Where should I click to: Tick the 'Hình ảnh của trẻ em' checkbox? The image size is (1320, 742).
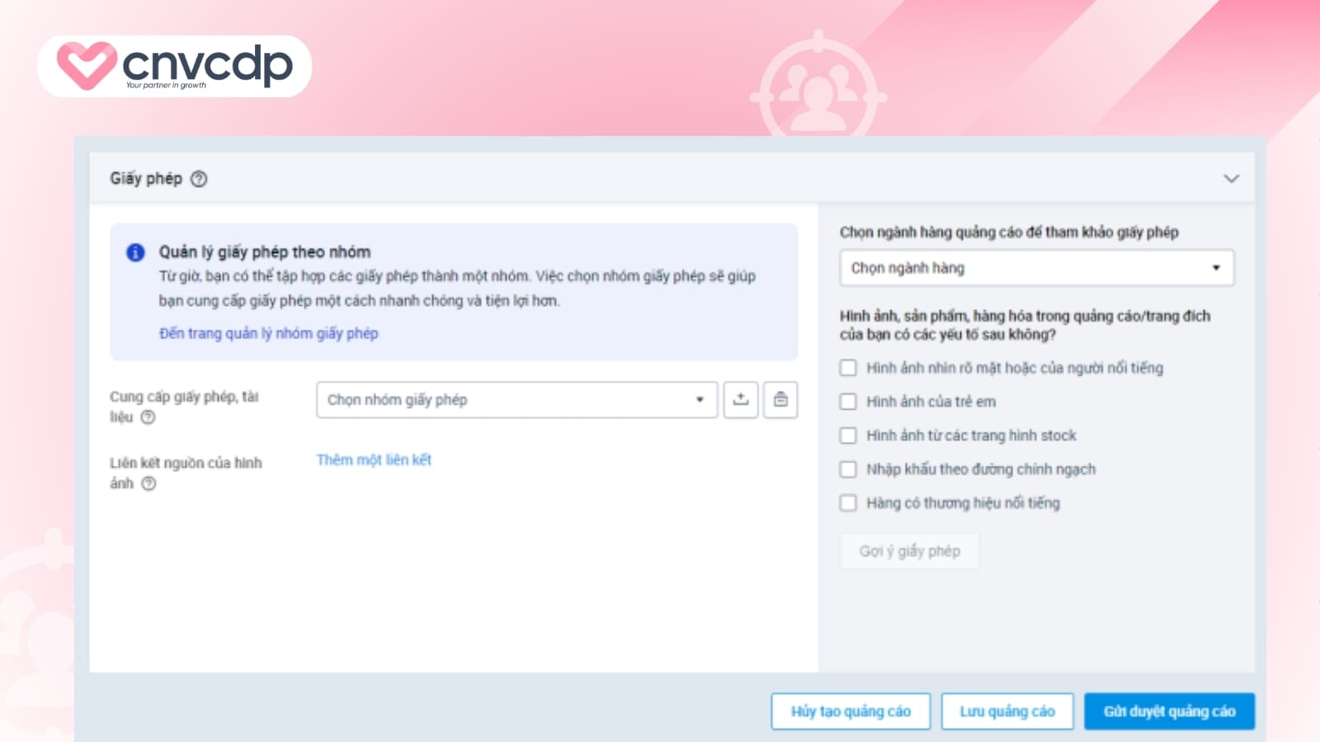click(848, 402)
